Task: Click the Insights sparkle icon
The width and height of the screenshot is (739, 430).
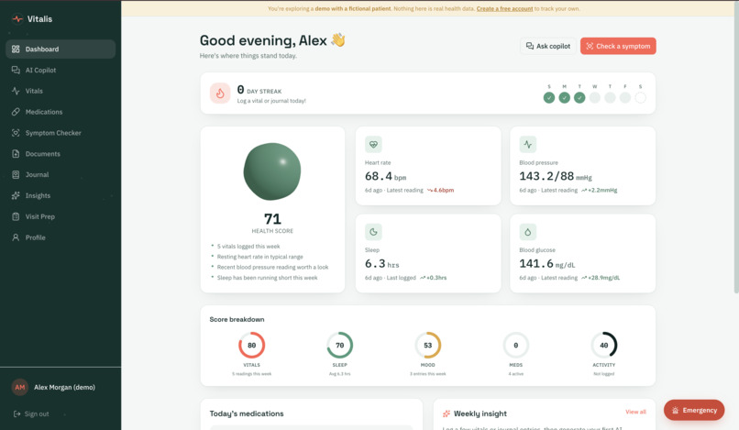Action: point(16,195)
